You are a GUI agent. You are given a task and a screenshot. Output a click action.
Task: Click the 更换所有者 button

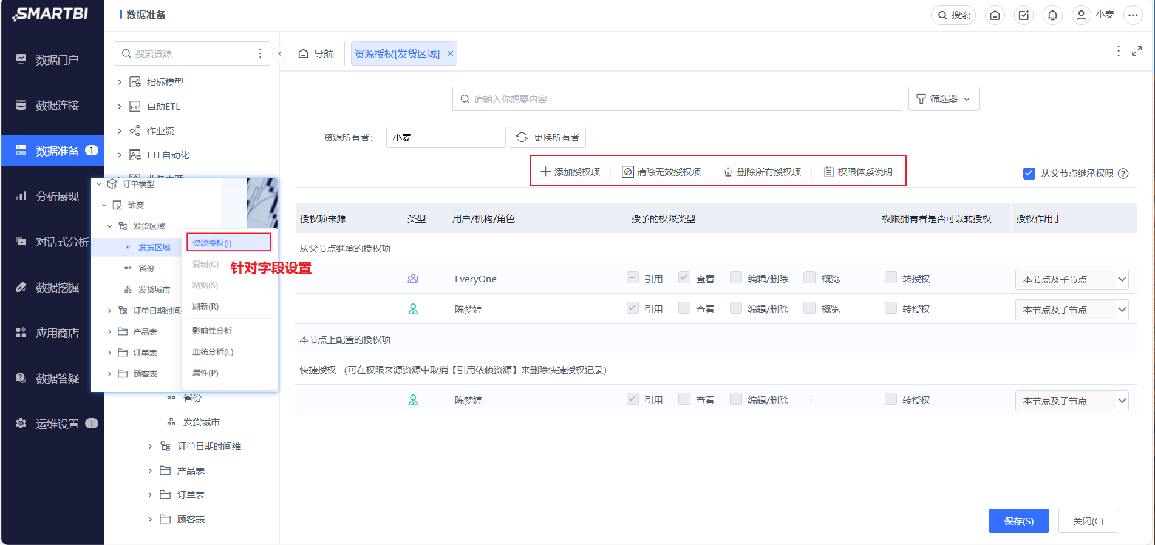547,137
